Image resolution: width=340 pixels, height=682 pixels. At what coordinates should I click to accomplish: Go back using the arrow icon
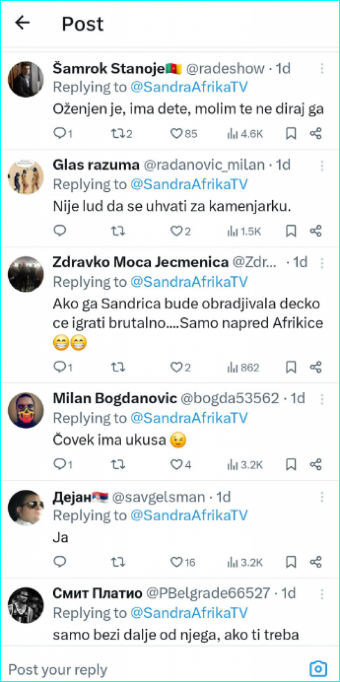pyautogui.click(x=22, y=23)
